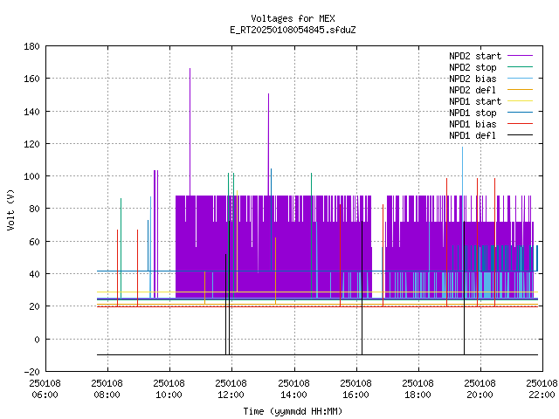Screen dimensions: 559x419
Task: Click the -20 volt axis tick label
Action: [x=31, y=372]
